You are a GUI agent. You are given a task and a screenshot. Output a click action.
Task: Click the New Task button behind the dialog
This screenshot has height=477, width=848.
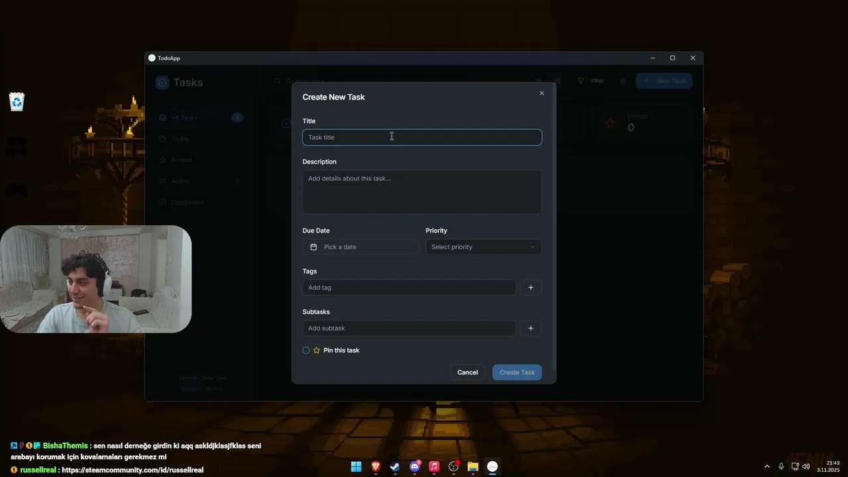(x=664, y=81)
